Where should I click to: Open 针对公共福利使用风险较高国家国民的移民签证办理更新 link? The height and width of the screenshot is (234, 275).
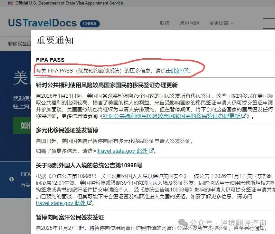171,116
